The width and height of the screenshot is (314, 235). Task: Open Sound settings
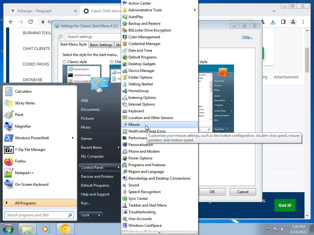159,185
